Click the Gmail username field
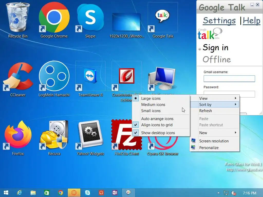The image size is (263, 197). 229,79
